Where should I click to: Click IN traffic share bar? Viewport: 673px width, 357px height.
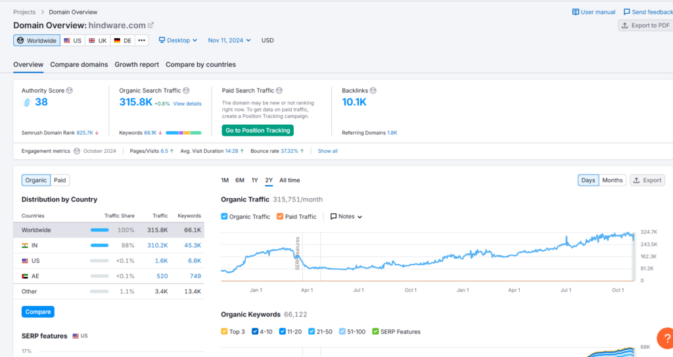click(100, 245)
